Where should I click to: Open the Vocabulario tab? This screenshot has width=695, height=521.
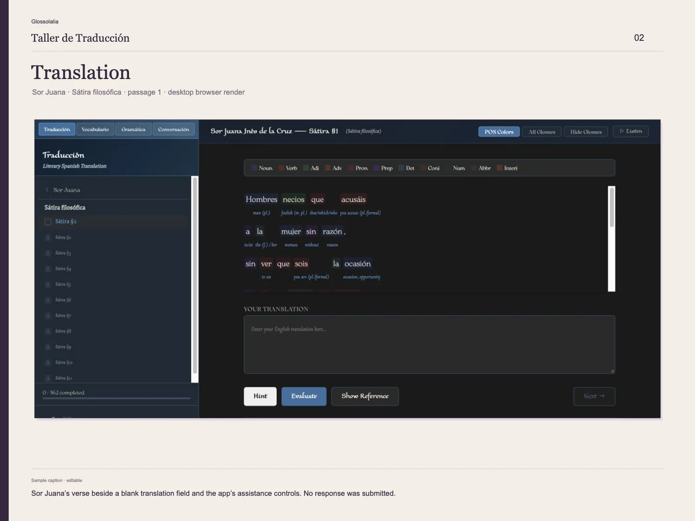(x=95, y=129)
